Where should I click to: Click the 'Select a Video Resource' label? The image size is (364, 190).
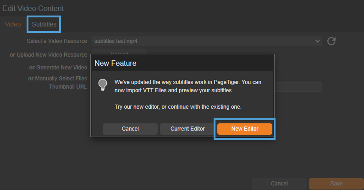click(x=57, y=41)
